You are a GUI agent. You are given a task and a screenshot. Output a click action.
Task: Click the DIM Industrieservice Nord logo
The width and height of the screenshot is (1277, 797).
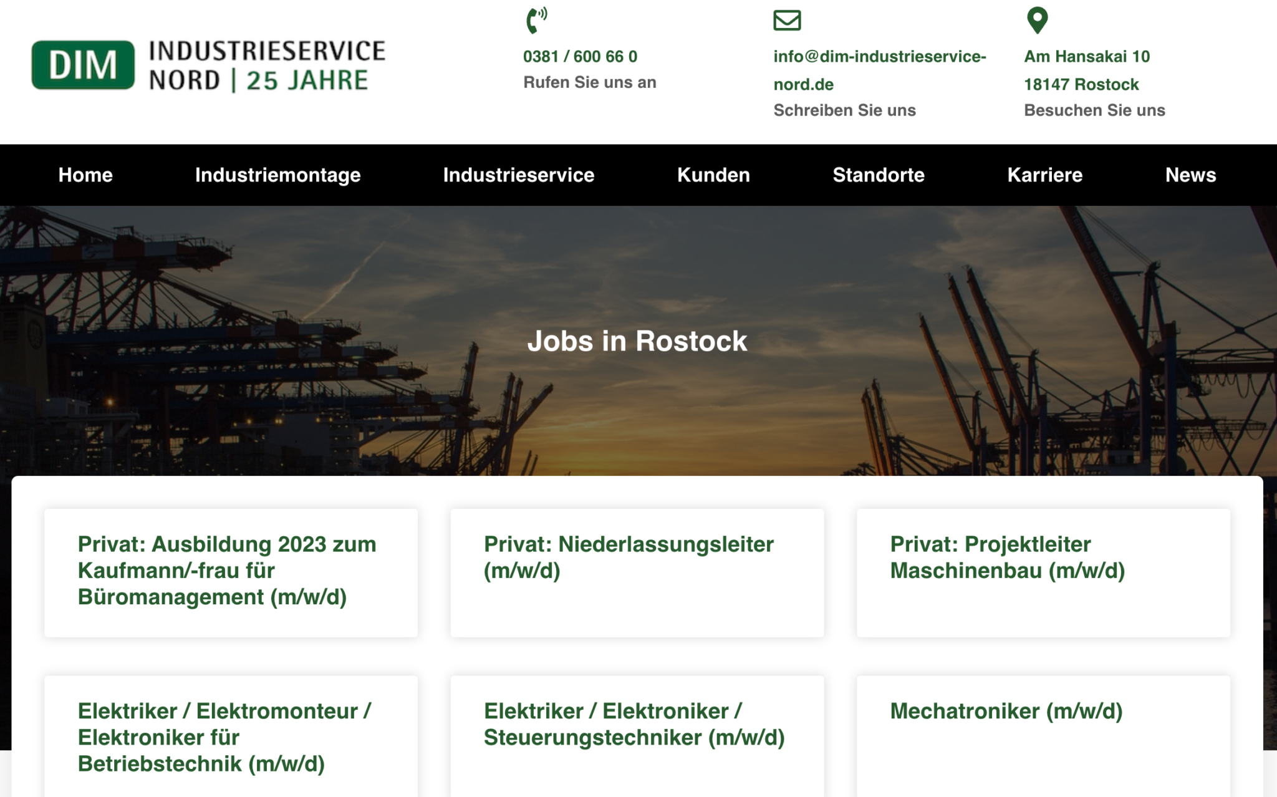(x=208, y=65)
